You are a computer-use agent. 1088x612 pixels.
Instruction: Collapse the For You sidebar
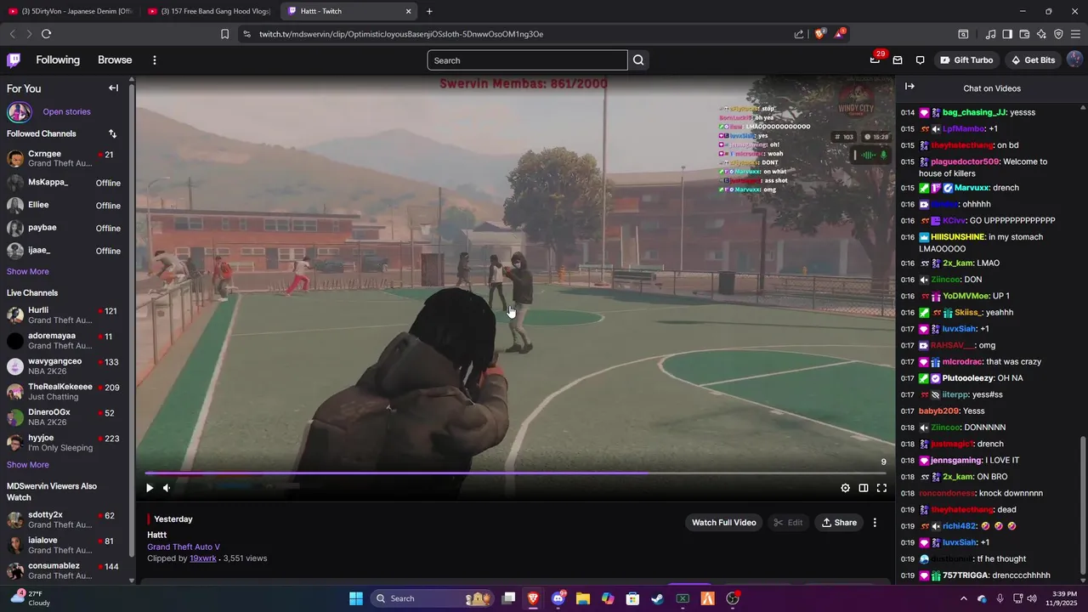tap(113, 88)
